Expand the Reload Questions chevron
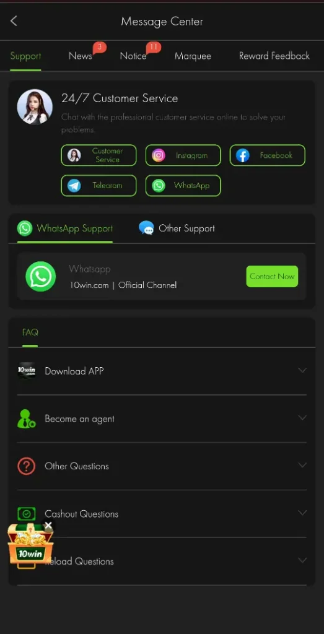This screenshot has height=634, width=324. pyautogui.click(x=302, y=560)
